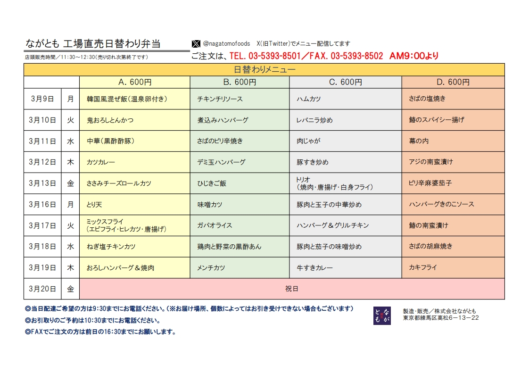529x374 pixels.
Task: Click the チキンチリソース cell
Action: [x=240, y=99]
